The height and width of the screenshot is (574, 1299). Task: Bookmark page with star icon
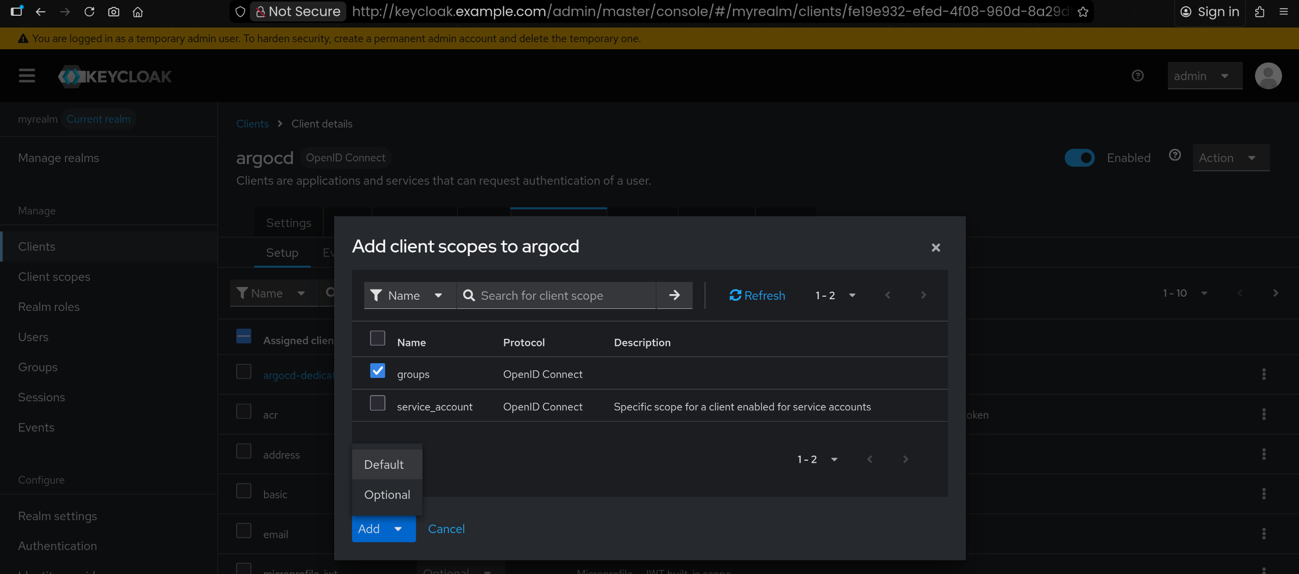1083,11
